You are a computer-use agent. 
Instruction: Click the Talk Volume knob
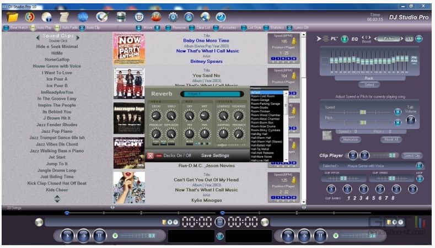[411, 120]
